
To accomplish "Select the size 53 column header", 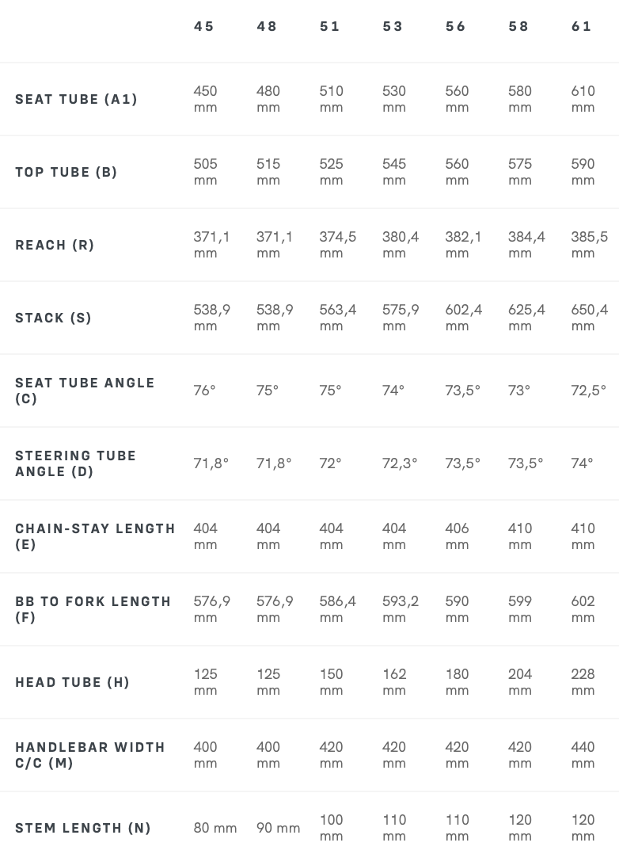I will pos(393,27).
